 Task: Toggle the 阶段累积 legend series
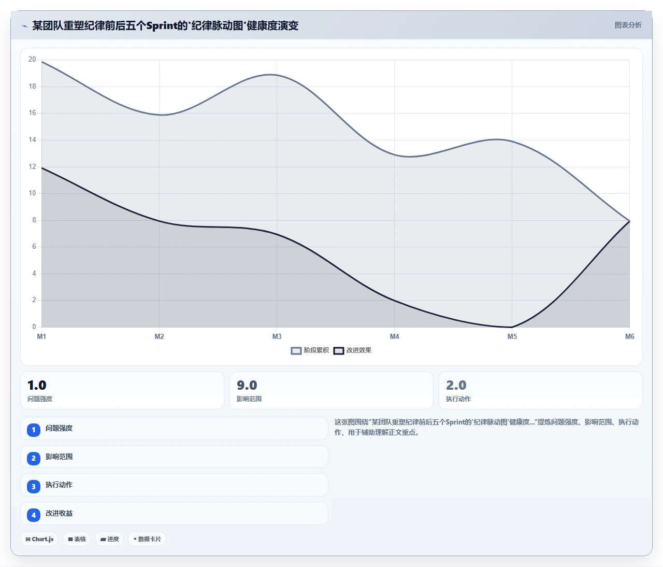[310, 350]
